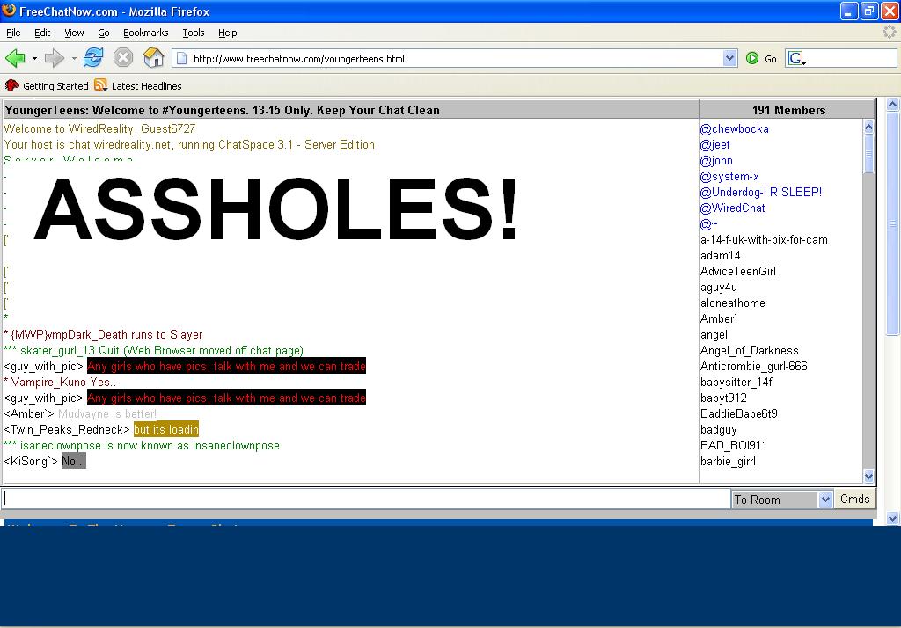Screen dimensions: 901x628
Task: Click the Cmds button
Action: [854, 499]
